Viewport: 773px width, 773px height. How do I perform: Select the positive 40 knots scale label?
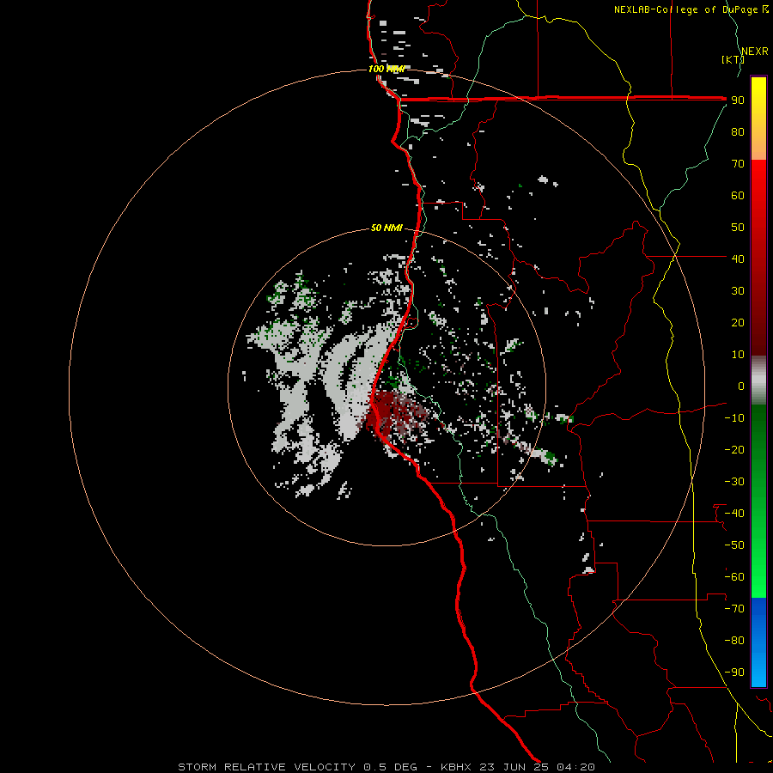(738, 259)
